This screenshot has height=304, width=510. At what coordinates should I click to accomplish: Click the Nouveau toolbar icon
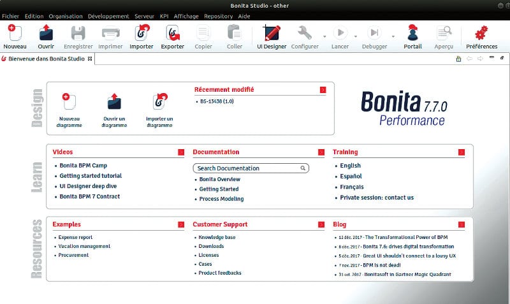coord(14,33)
